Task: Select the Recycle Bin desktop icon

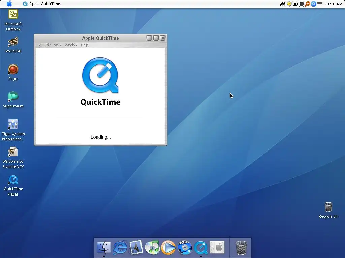Action: [328, 210]
